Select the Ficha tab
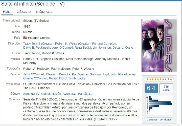The height and width of the screenshot is (126, 182). pyautogui.click(x=7, y=12)
